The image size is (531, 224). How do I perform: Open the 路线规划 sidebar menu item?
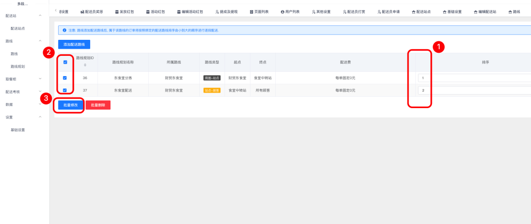(x=18, y=66)
